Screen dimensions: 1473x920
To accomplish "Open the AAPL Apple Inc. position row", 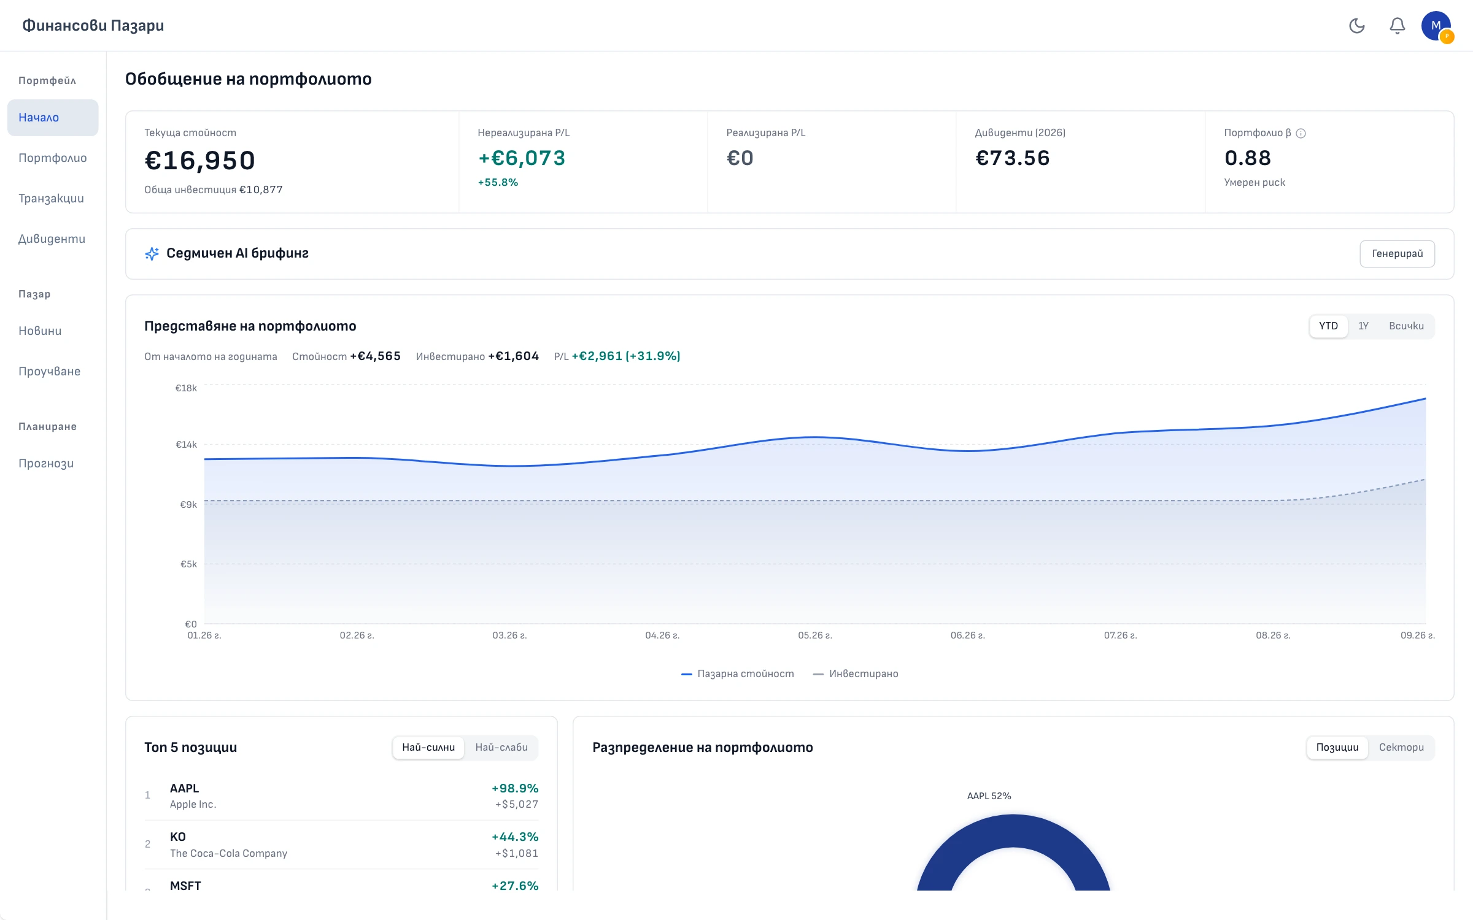I will coord(341,795).
